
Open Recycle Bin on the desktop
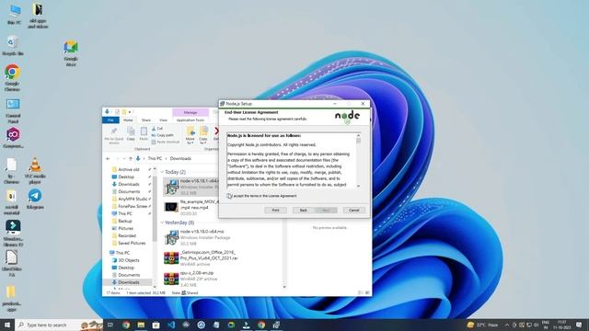(13, 45)
